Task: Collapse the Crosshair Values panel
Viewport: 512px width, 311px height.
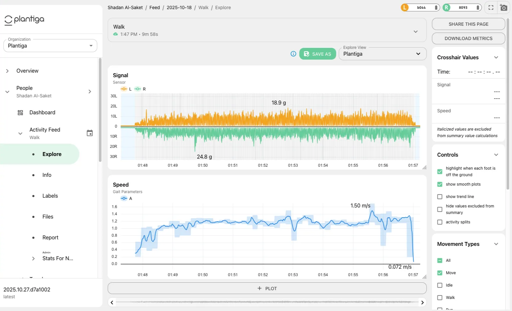Action: pos(496,57)
